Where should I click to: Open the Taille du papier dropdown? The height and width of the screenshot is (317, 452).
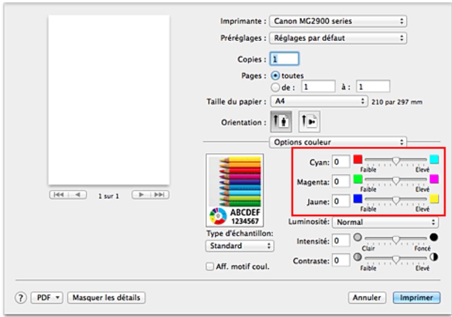(319, 101)
